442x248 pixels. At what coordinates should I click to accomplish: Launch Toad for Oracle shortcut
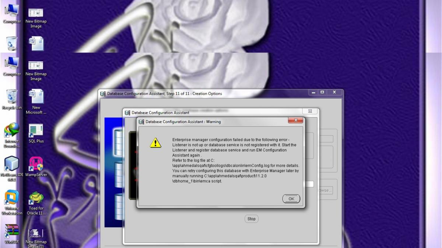click(x=36, y=198)
